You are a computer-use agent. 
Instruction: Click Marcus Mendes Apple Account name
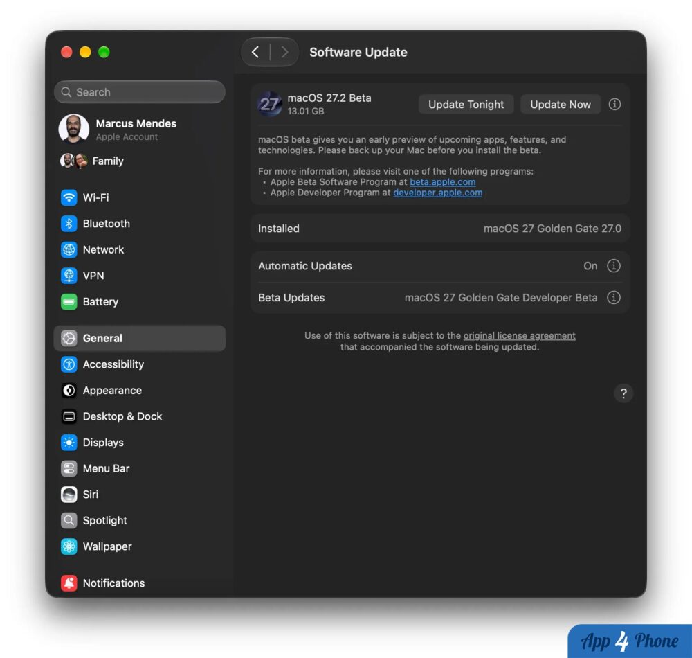click(x=136, y=124)
